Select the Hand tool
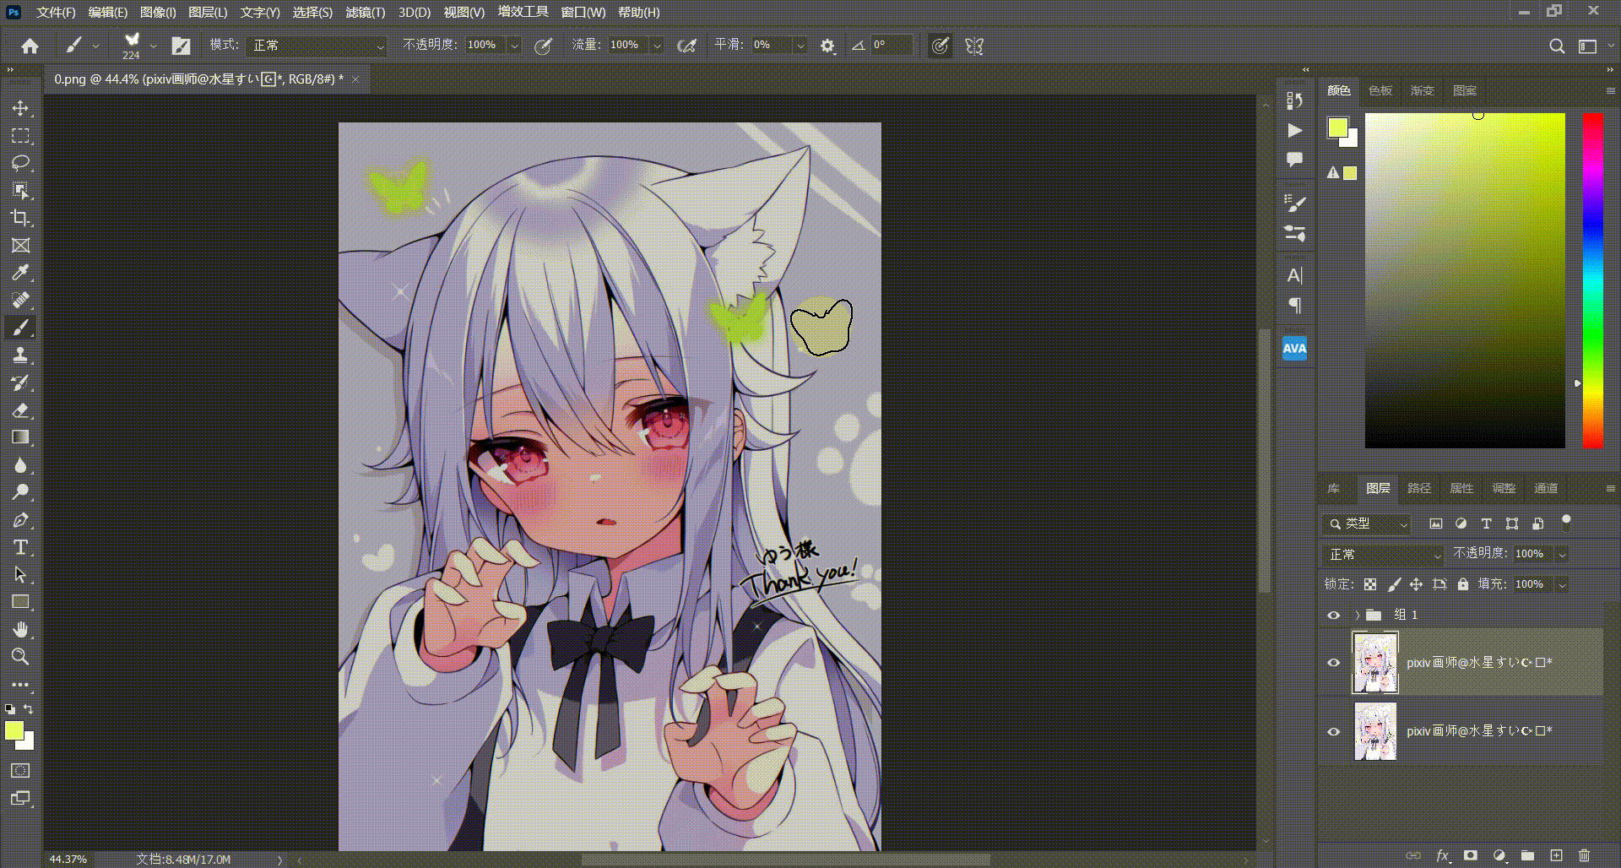This screenshot has height=868, width=1621. tap(20, 629)
